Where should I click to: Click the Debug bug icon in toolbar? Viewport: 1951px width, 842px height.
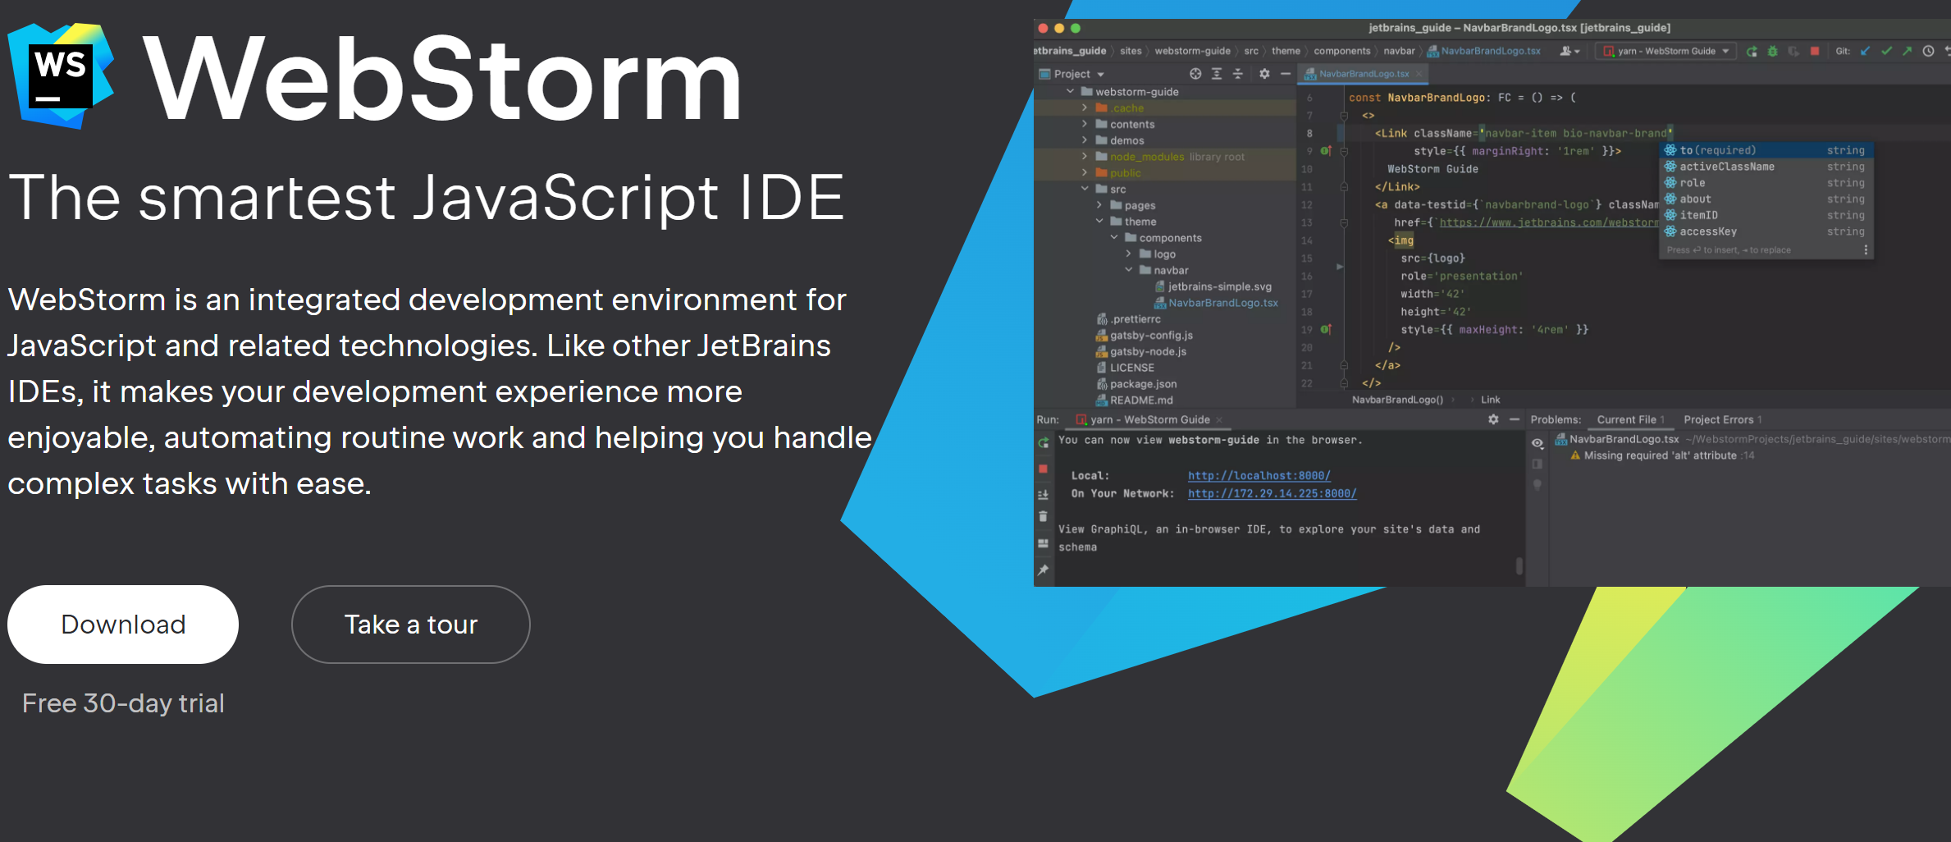pos(1772,51)
